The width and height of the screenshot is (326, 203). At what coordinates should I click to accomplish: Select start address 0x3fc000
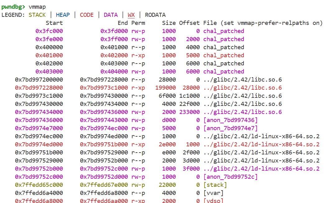tap(49, 31)
